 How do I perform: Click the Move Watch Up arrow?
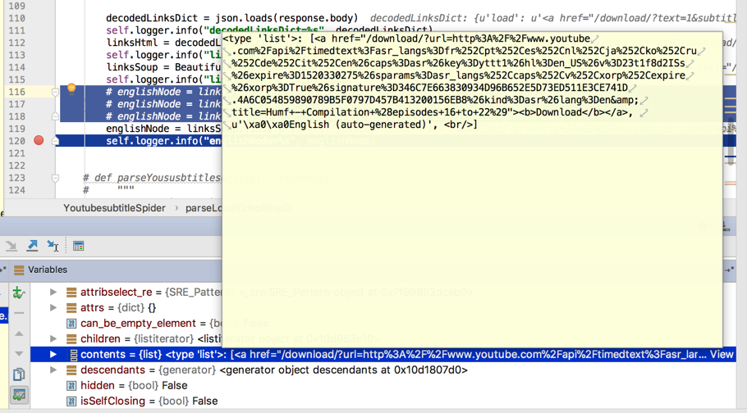tap(19, 334)
